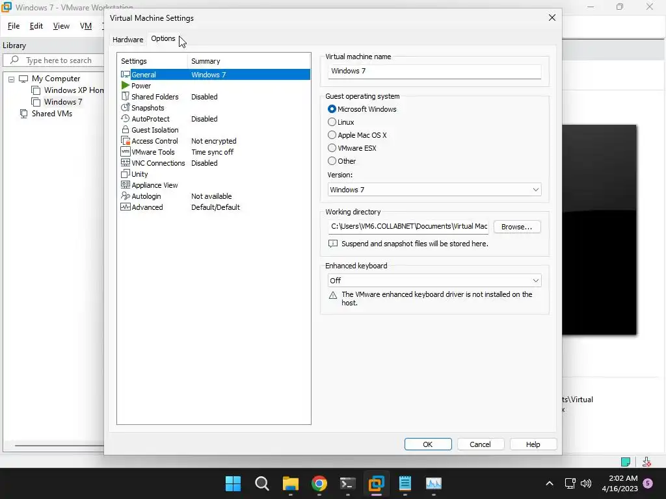This screenshot has width=666, height=499.
Task: Click the Access Control icon
Action: [x=126, y=140]
